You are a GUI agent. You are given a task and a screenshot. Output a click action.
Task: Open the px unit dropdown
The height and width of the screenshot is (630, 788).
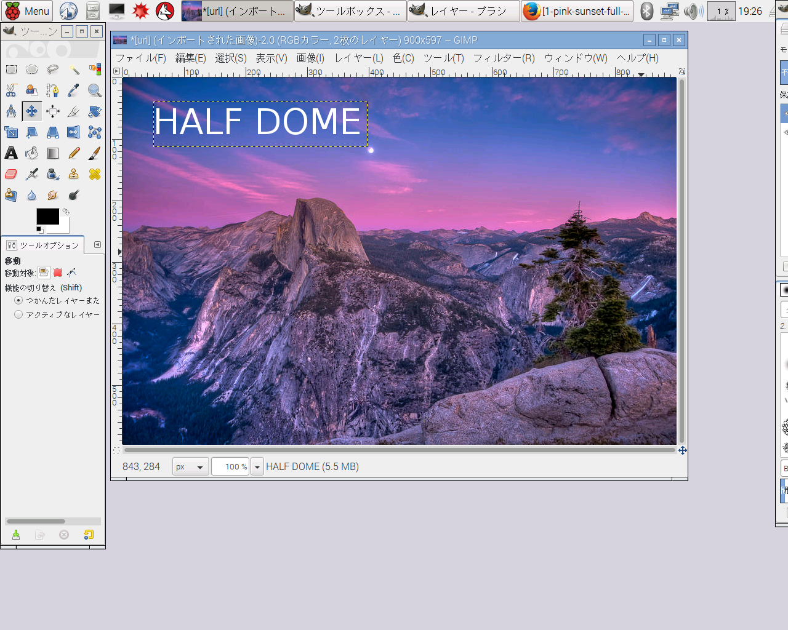click(x=190, y=467)
